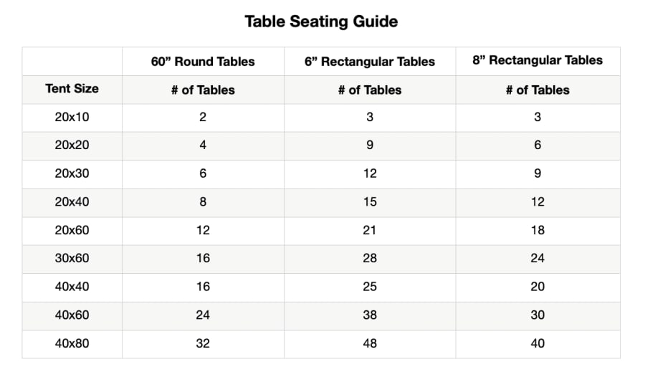The image size is (645, 382).
Task: Click the 30x60 tent size cell
Action: (72, 258)
